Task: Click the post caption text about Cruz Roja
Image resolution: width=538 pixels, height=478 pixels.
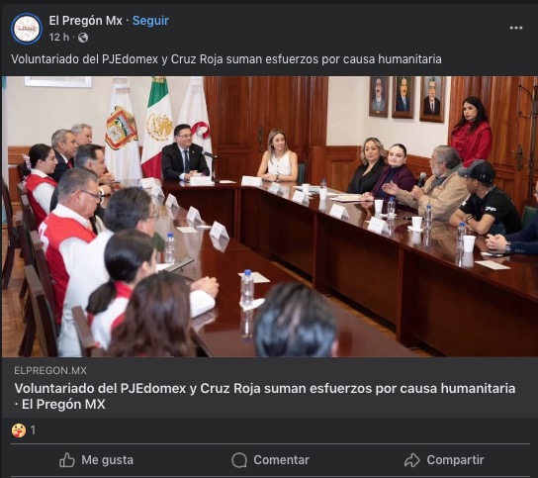Action: [226, 59]
